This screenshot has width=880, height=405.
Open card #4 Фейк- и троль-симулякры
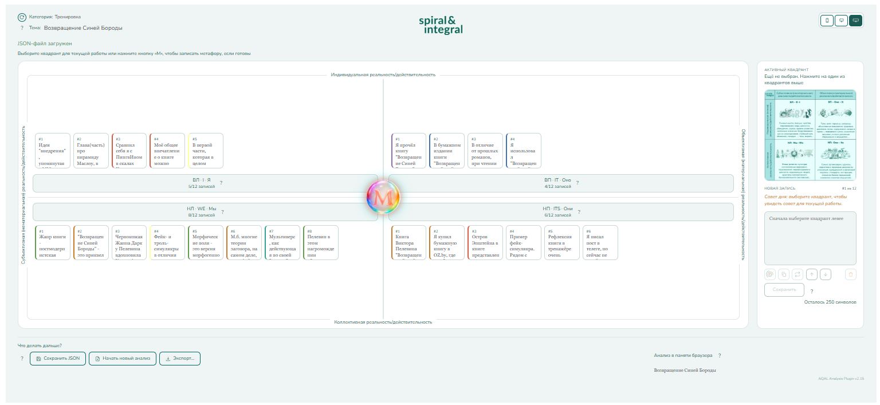coord(167,243)
